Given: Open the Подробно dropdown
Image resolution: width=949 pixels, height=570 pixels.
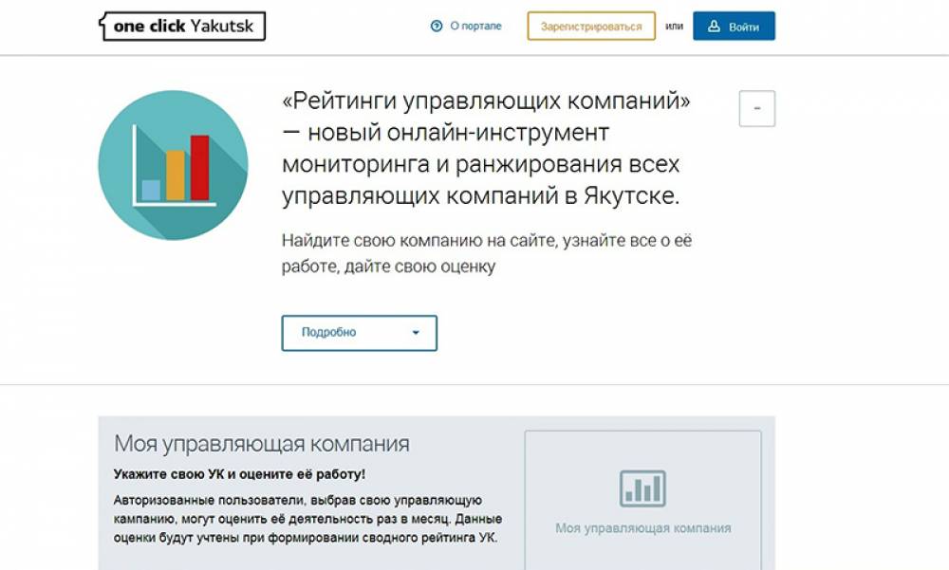Looking at the screenshot, I should 359,333.
